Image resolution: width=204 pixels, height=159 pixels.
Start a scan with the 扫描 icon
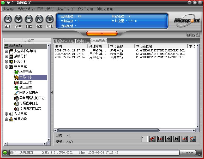point(29,19)
